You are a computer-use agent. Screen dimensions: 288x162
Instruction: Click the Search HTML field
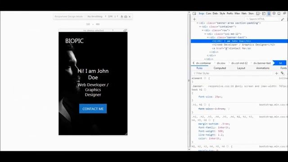point(262,19)
